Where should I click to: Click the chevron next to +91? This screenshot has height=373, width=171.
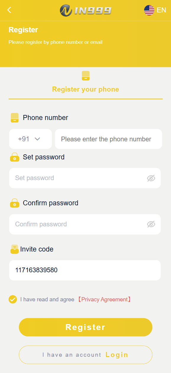click(38, 139)
